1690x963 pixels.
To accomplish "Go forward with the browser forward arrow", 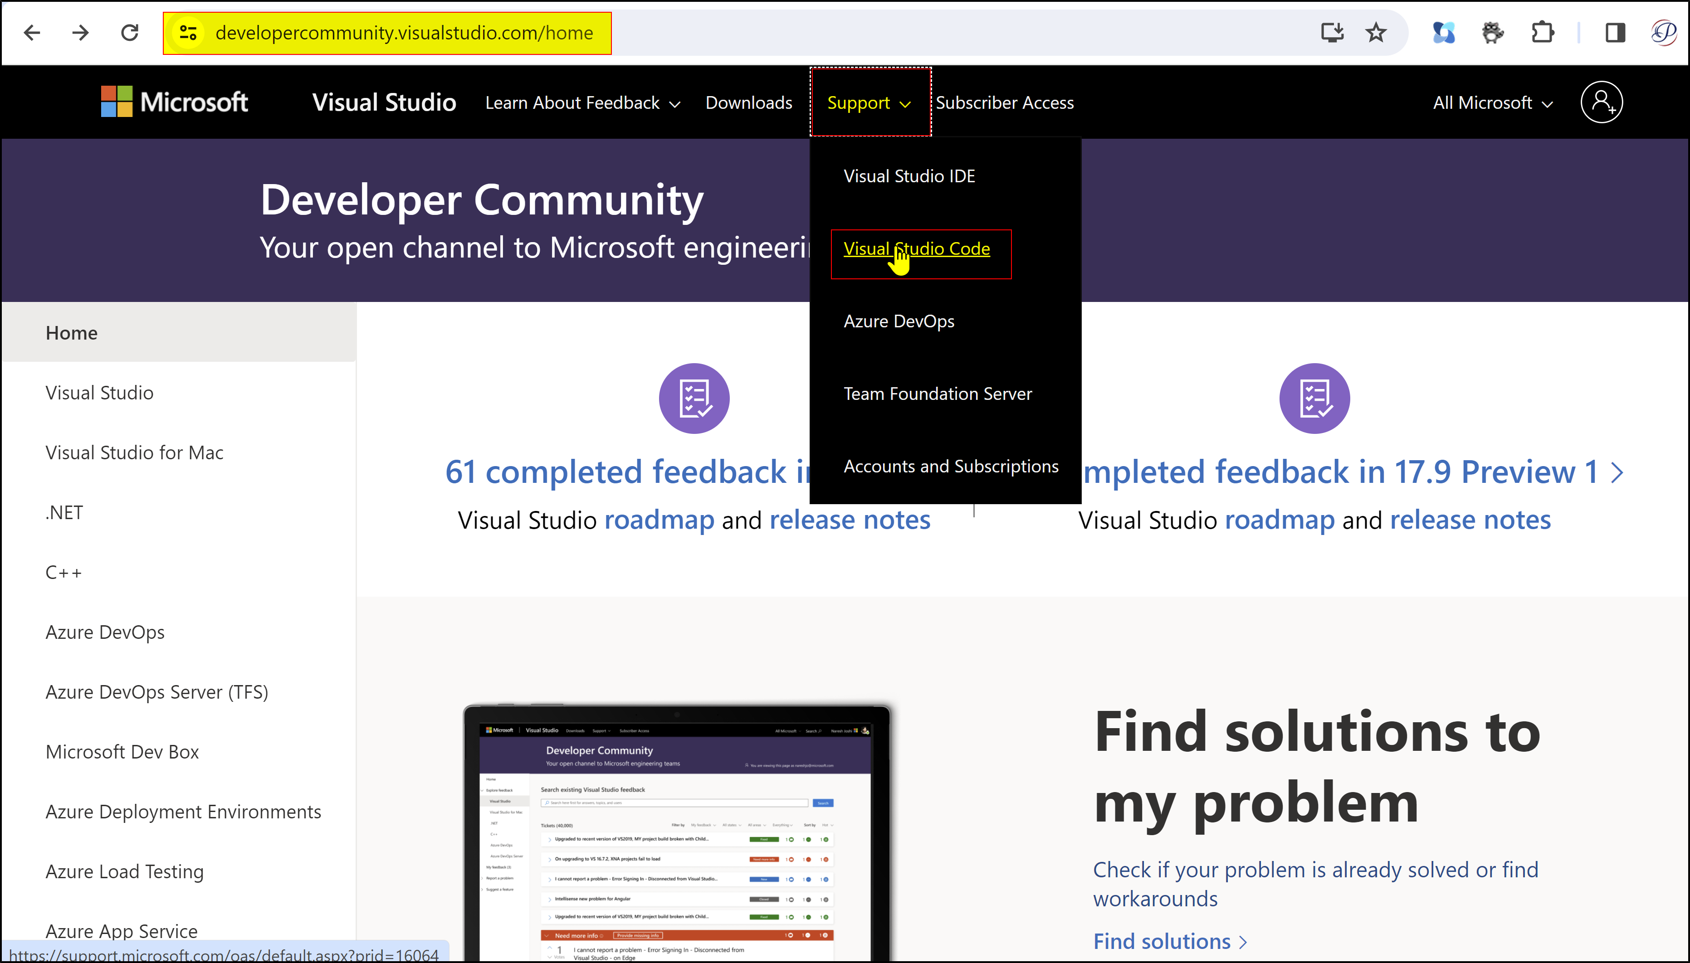I will coord(81,32).
